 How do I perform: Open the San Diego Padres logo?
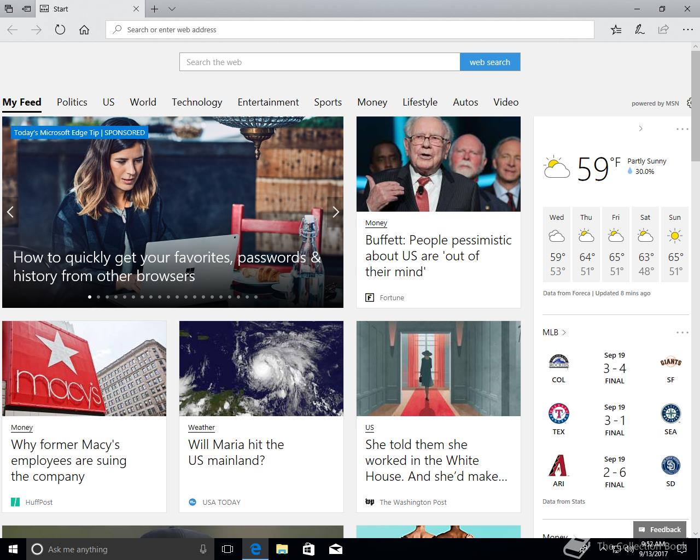tap(670, 466)
